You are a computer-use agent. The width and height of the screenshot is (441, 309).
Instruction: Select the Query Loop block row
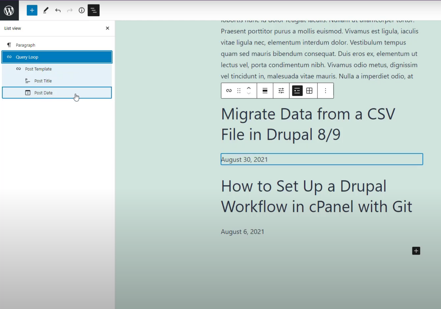coord(57,57)
